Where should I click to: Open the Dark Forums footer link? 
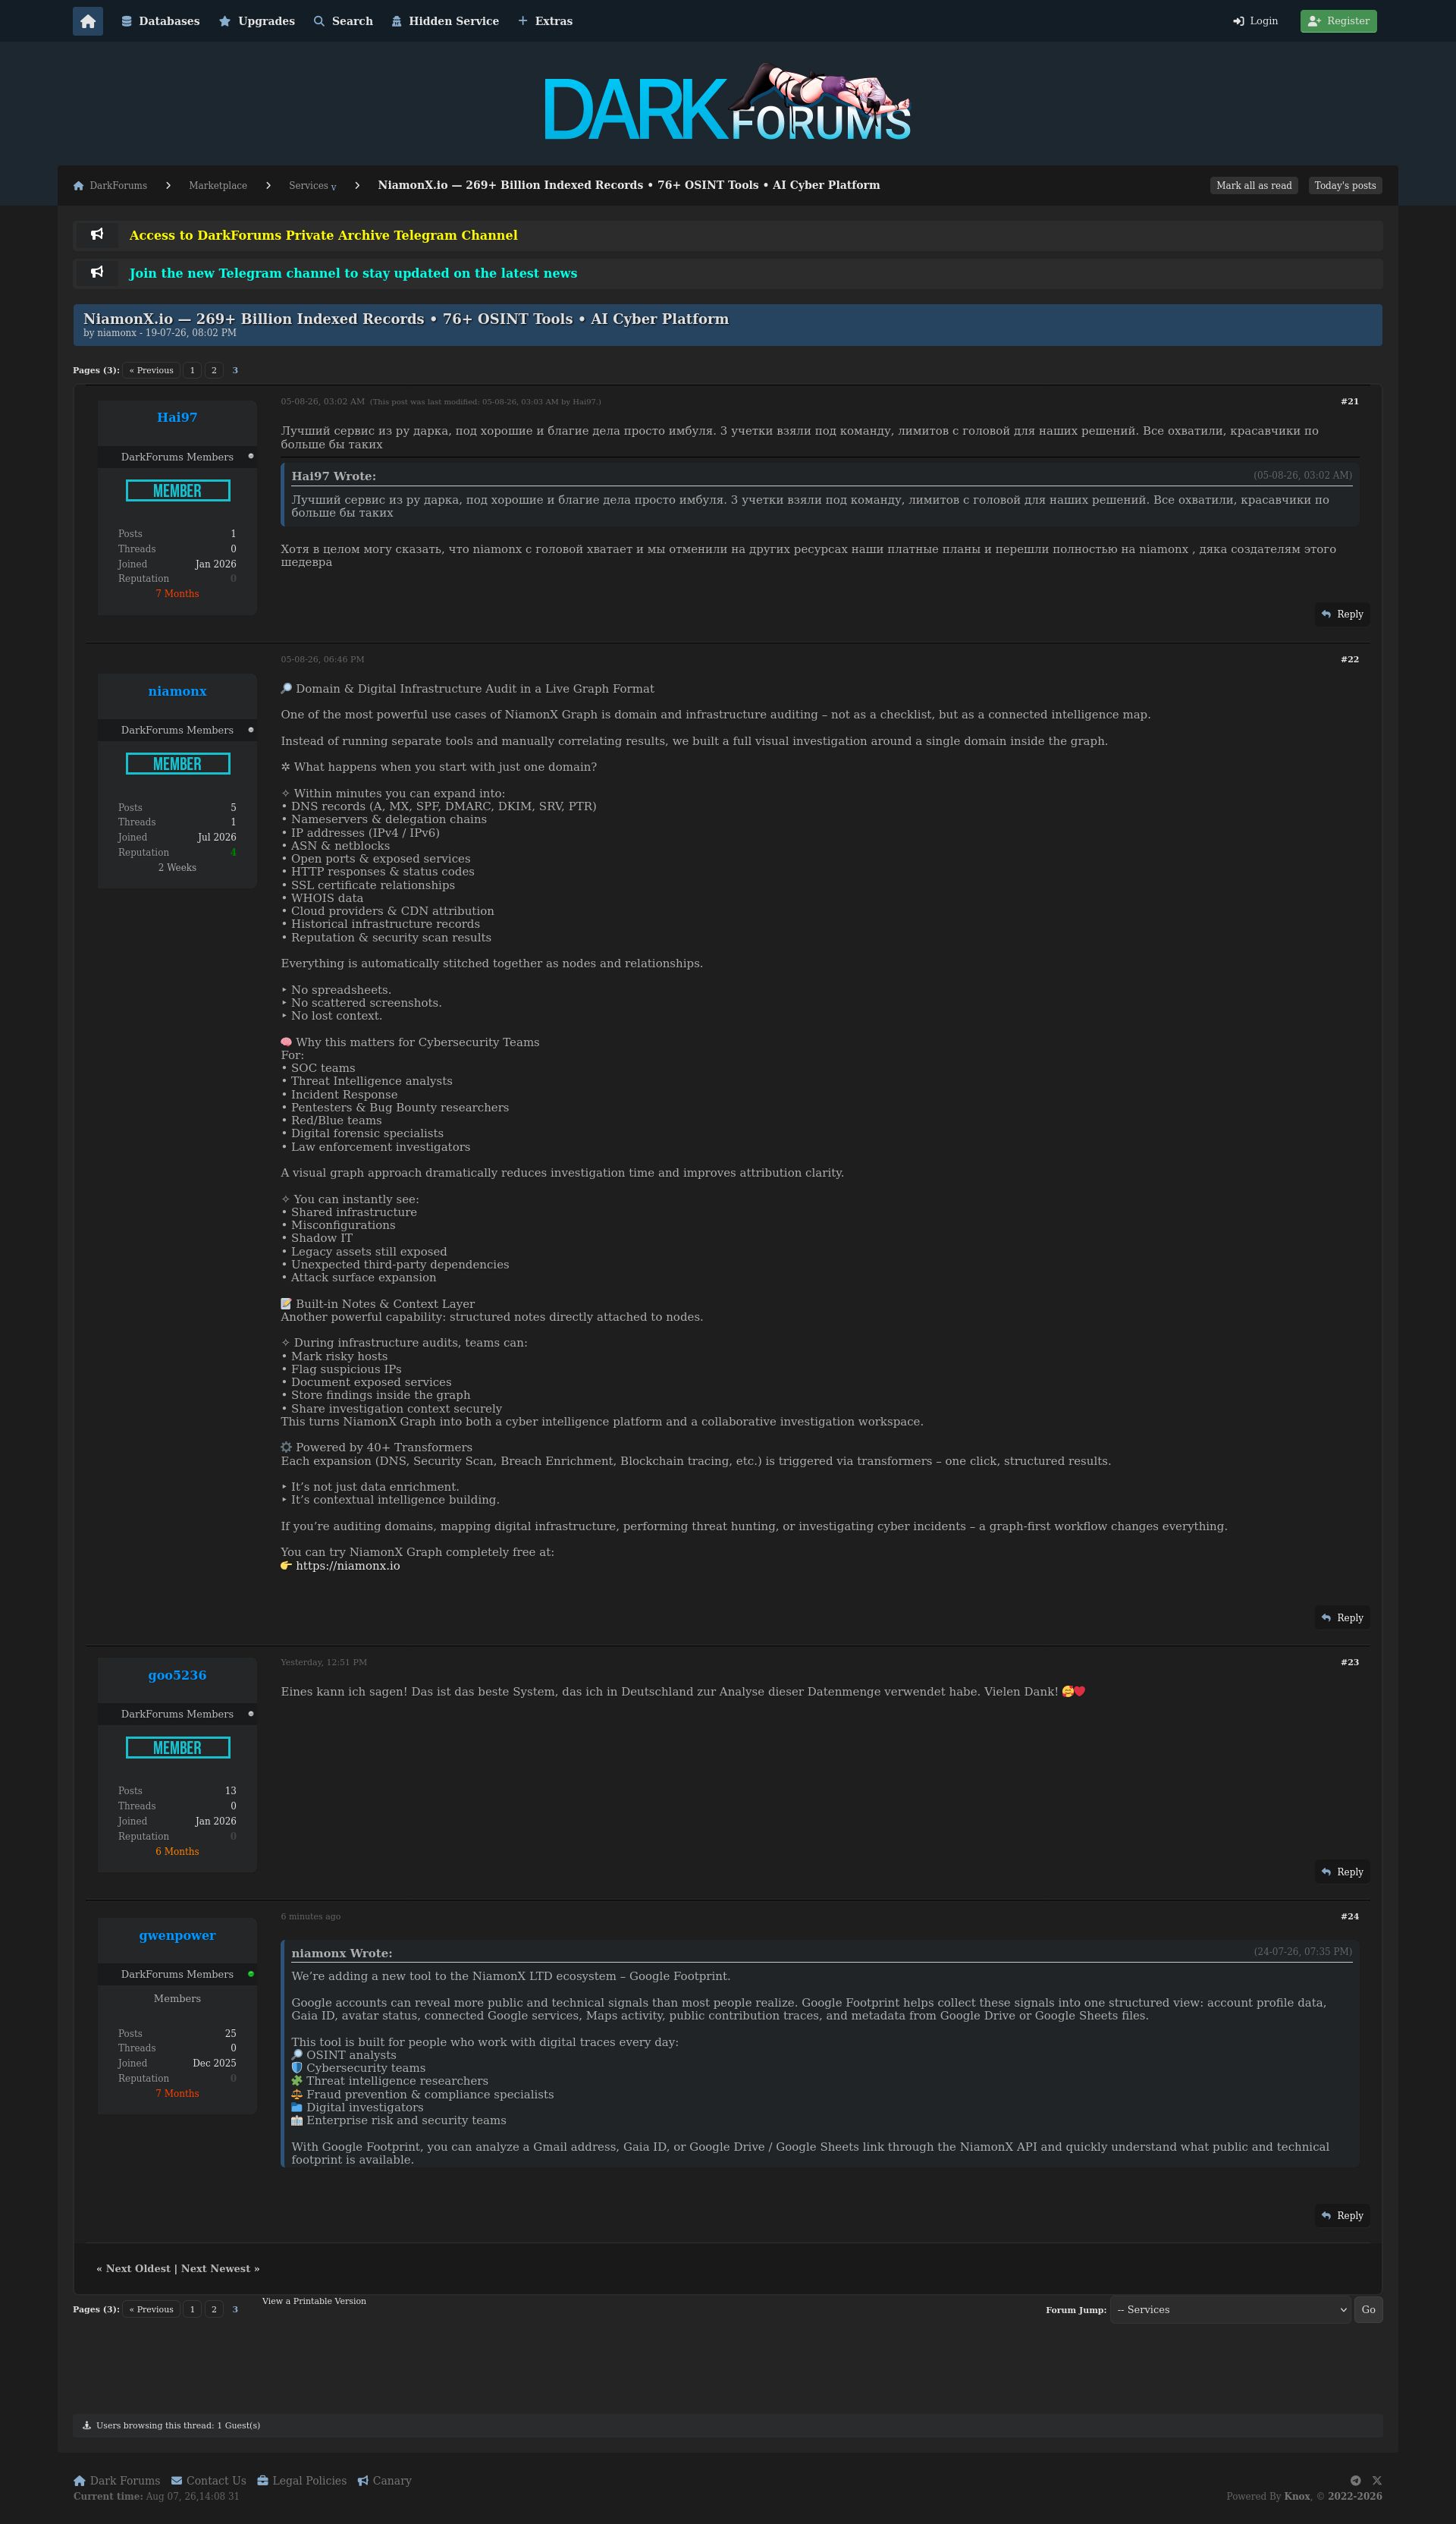point(117,2481)
